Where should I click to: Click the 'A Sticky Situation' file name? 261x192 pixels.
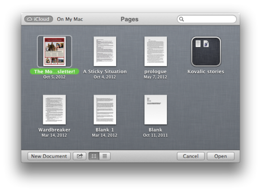pos(105,72)
